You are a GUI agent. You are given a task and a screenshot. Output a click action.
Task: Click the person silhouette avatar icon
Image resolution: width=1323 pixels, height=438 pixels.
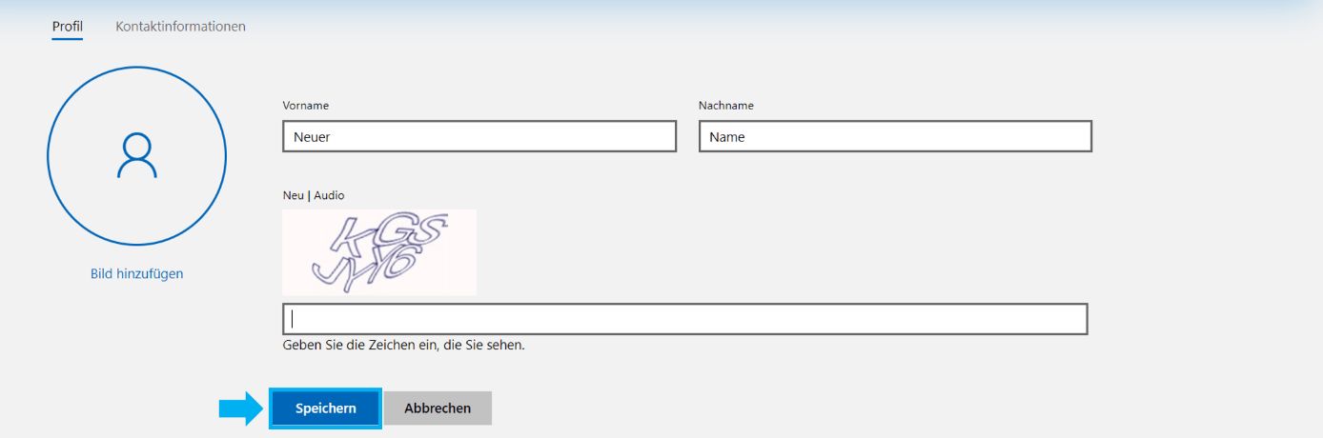[136, 155]
